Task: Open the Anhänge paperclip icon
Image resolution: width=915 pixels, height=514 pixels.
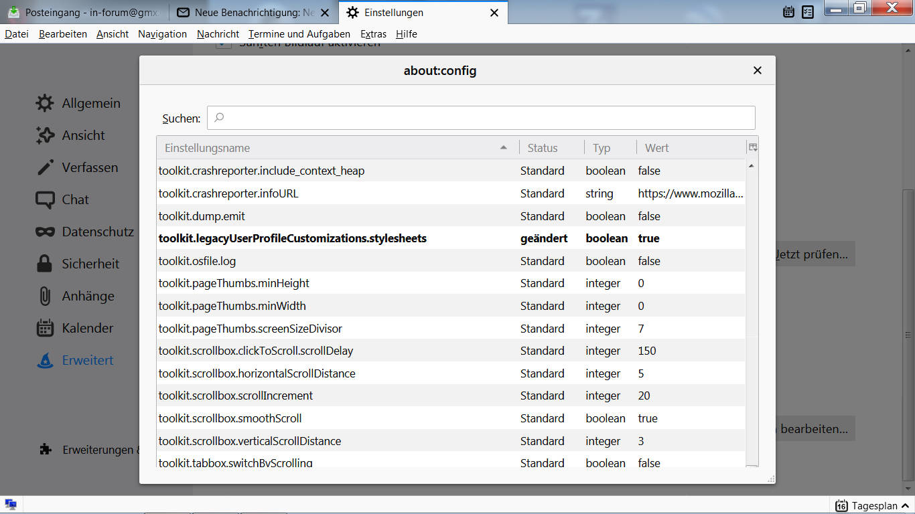Action: tap(45, 296)
